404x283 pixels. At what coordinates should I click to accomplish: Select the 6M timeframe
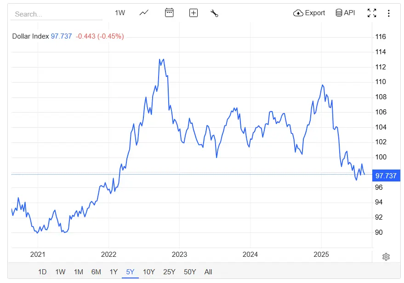[x=96, y=272]
